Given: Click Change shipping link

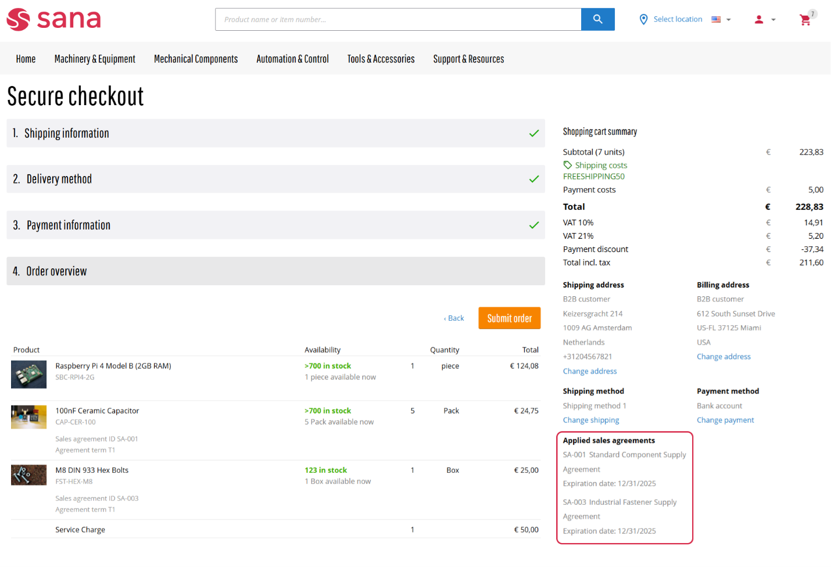Looking at the screenshot, I should tap(590, 420).
